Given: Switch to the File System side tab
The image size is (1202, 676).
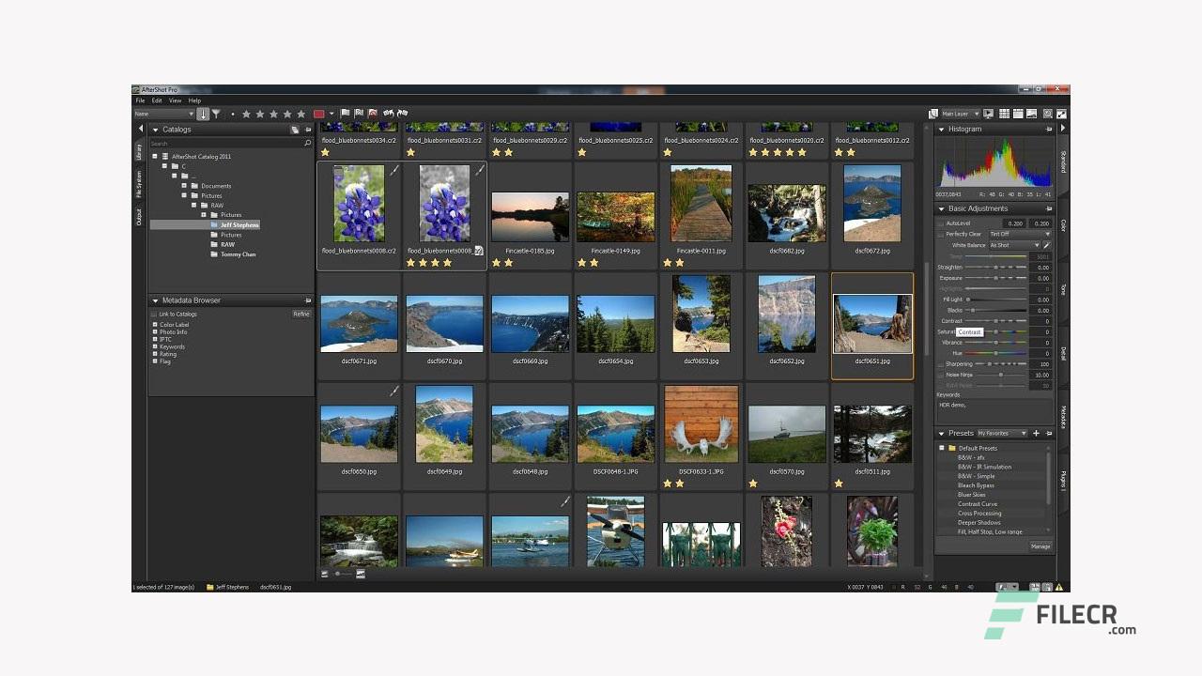Looking at the screenshot, I should coord(139,185).
